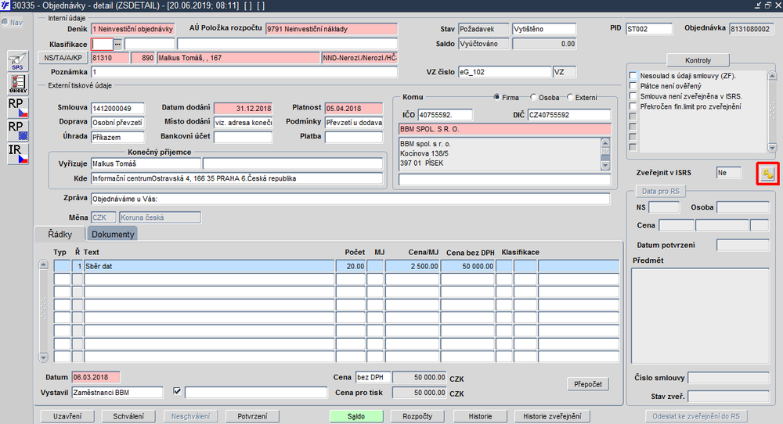This screenshot has width=783, height=424.
Task: Click down arrow of the address box scrollbar
Action: click(605, 166)
